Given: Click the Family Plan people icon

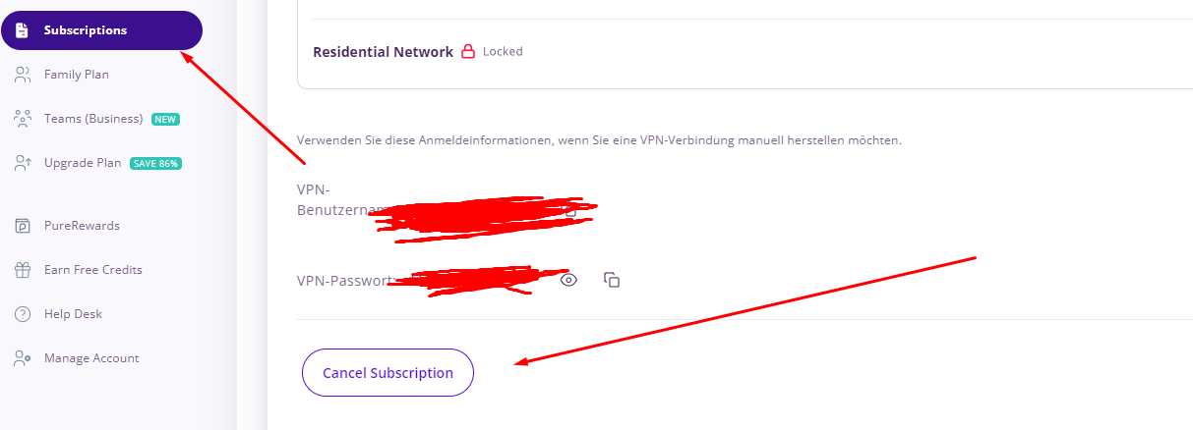Looking at the screenshot, I should (x=23, y=75).
